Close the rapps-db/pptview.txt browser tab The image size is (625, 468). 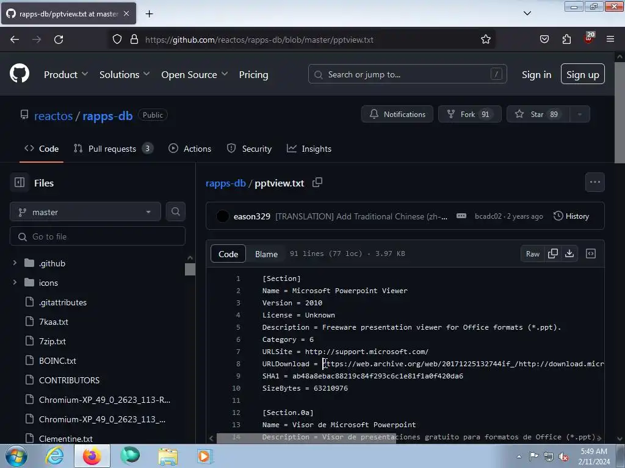pos(126,13)
